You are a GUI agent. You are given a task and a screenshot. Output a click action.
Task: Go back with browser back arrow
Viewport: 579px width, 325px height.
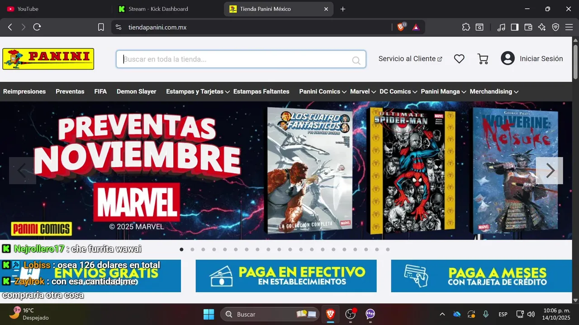pyautogui.click(x=10, y=27)
